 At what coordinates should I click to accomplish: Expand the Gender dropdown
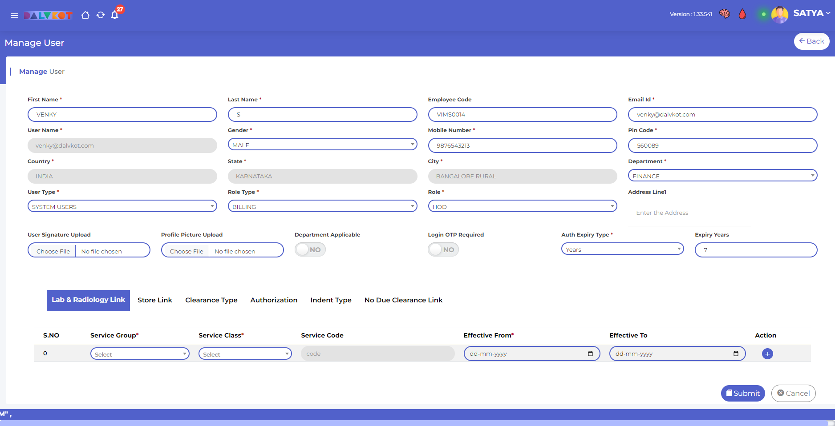(x=322, y=145)
